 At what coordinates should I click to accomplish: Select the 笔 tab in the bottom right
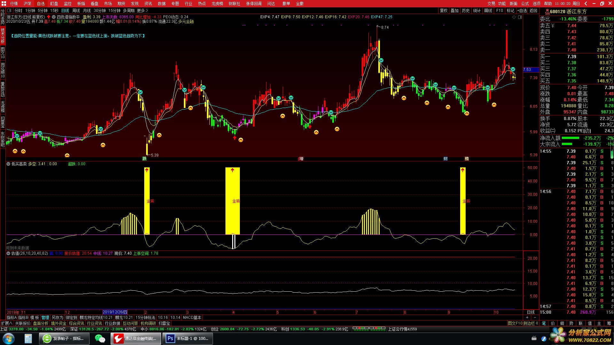click(x=544, y=323)
